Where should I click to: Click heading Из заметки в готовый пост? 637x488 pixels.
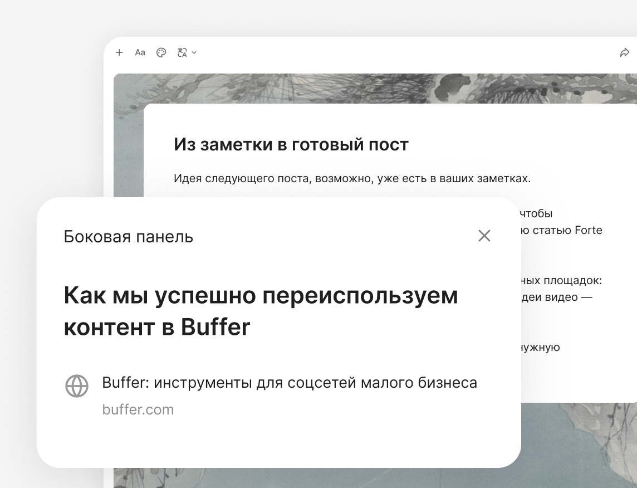point(291,145)
